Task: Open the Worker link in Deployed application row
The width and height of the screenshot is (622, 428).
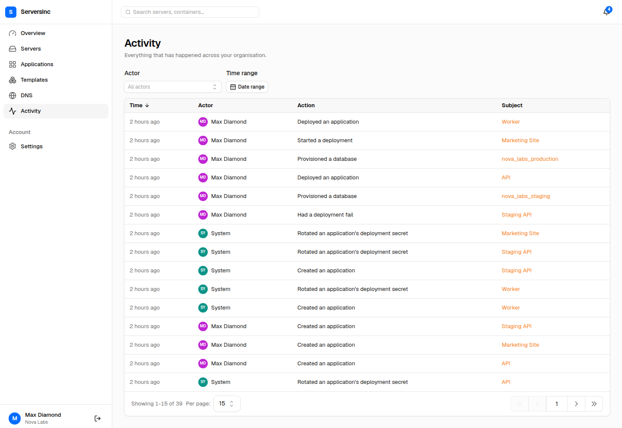Action: click(x=511, y=122)
